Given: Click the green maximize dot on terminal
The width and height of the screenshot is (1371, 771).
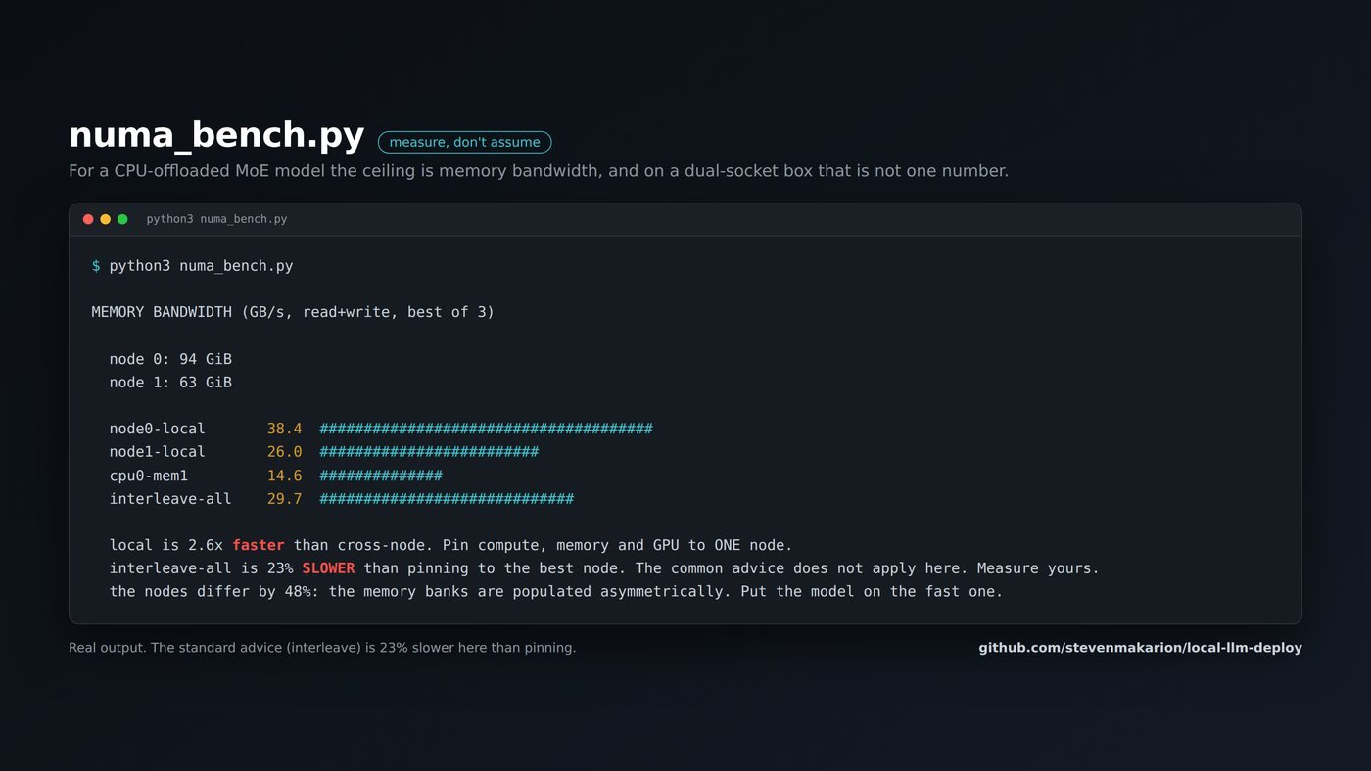Looking at the screenshot, I should point(122,219).
